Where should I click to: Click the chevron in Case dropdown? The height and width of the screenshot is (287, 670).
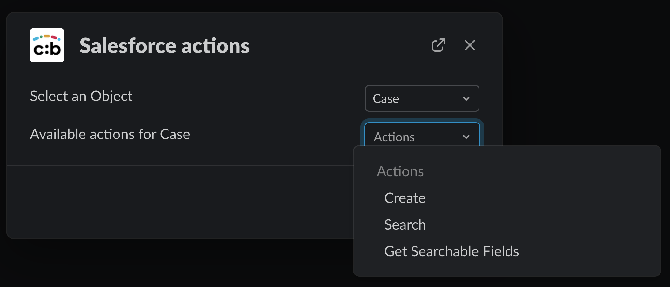tap(466, 99)
